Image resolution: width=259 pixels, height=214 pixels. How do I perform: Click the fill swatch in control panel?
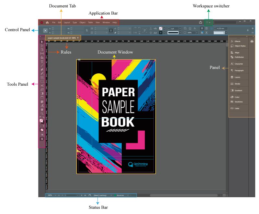161,28
